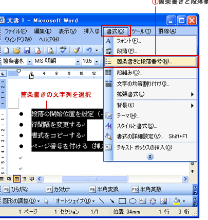Image resolution: width=208 pixels, height=220 pixels.
Task: Click the Insert Picture icon
Action: (163, 201)
